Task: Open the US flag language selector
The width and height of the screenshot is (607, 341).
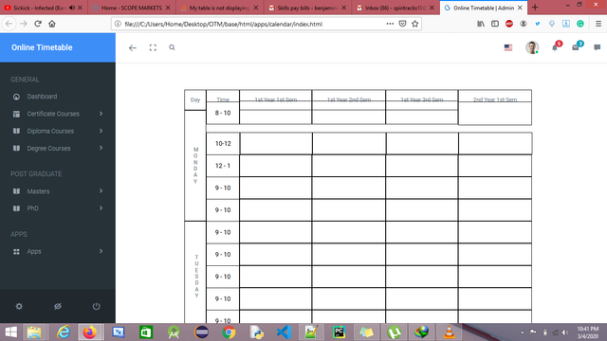Action: 508,47
